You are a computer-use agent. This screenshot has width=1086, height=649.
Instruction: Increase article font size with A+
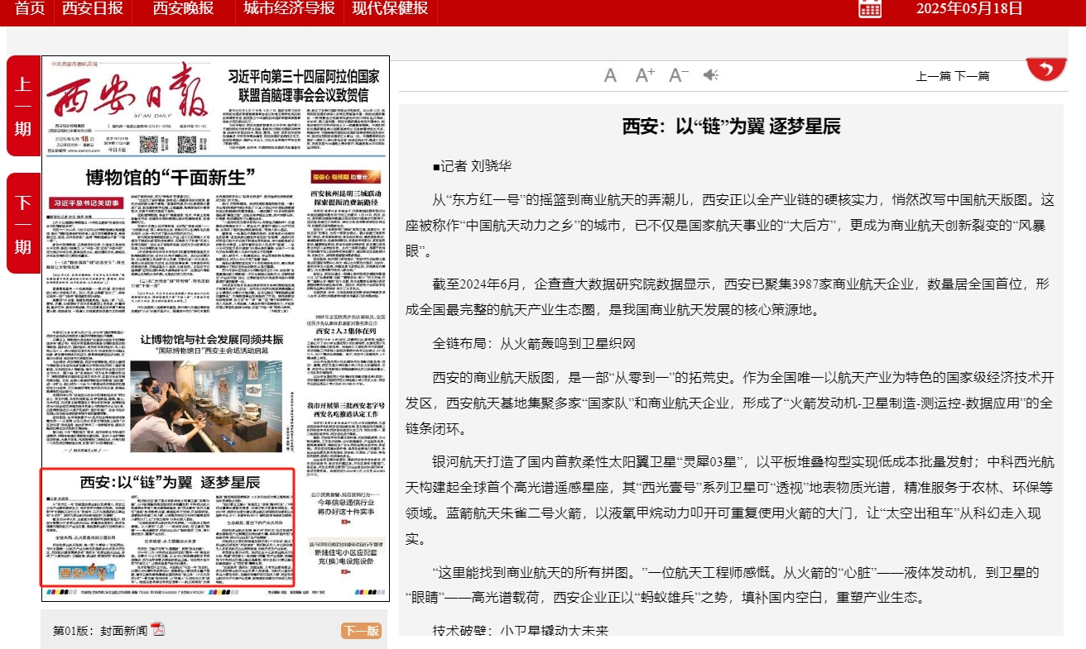pyautogui.click(x=645, y=75)
